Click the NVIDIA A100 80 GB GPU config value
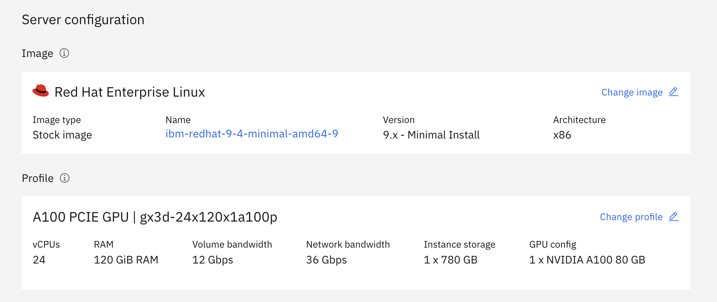The height and width of the screenshot is (302, 717). (587, 260)
